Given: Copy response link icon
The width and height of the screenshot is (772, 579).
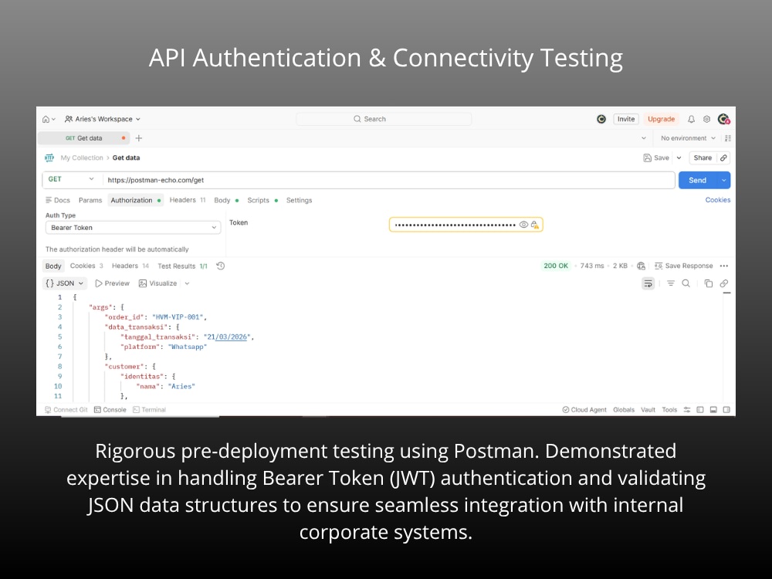Looking at the screenshot, I should pyautogui.click(x=724, y=283).
